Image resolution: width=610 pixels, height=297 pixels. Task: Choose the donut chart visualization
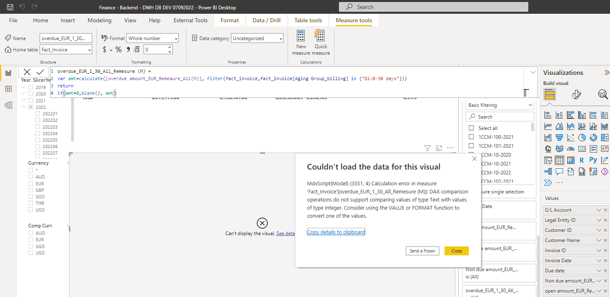pos(593,138)
